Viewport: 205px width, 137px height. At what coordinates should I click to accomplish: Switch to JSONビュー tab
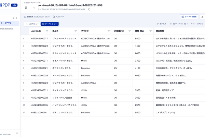pos(32,24)
